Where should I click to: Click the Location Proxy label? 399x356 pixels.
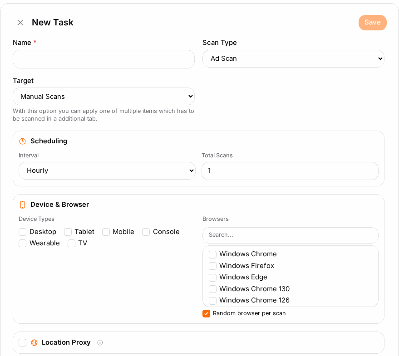coord(66,342)
